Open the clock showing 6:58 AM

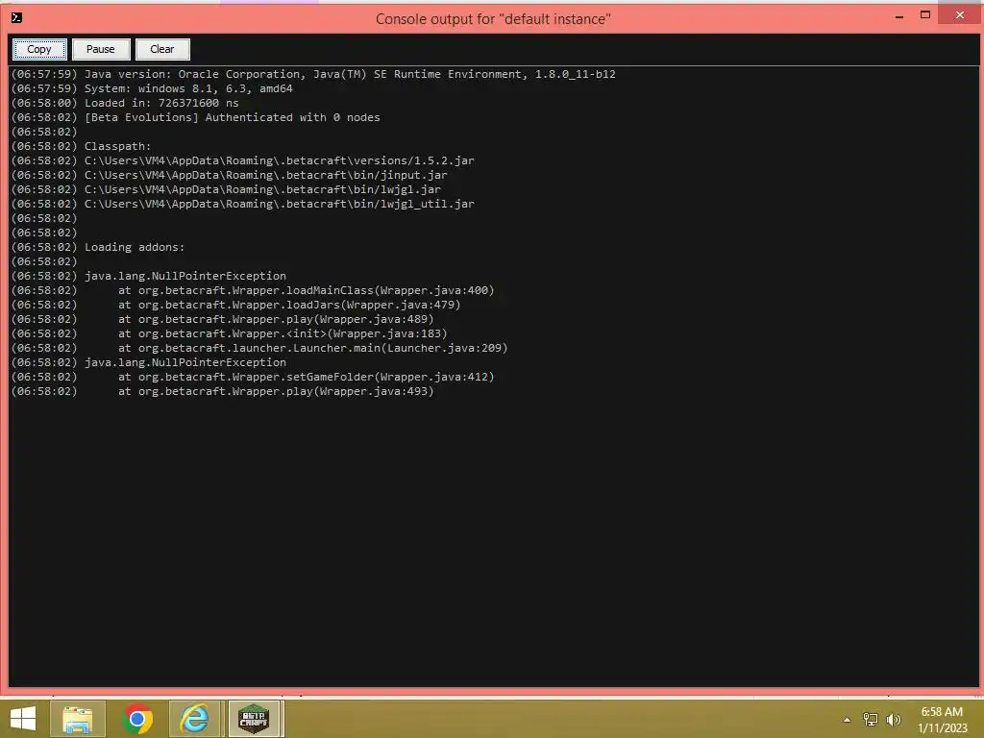tap(942, 720)
